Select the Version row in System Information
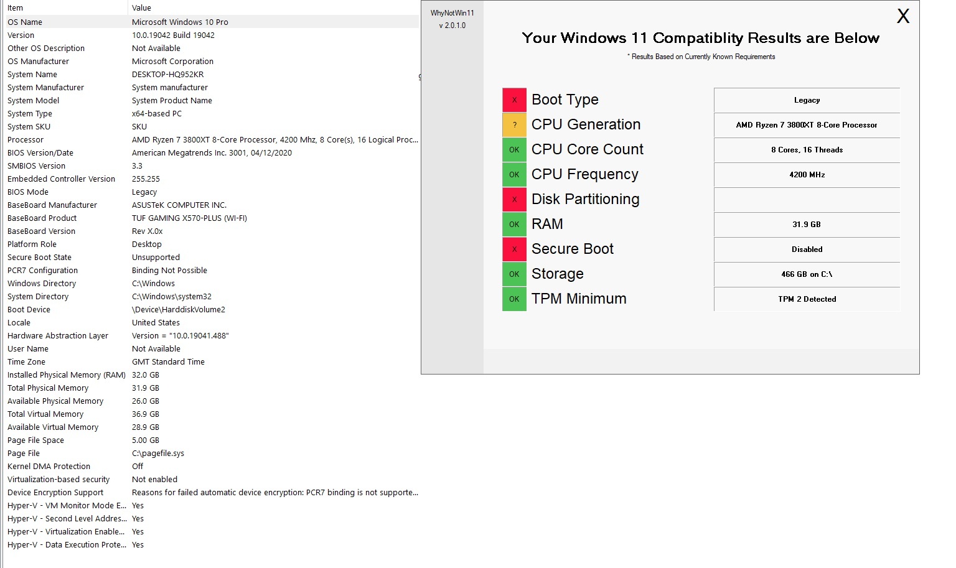Screen dimensions: 956x568 point(211,35)
